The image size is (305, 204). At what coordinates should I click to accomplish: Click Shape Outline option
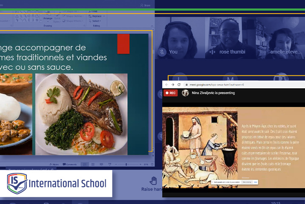click(x=72, y=16)
